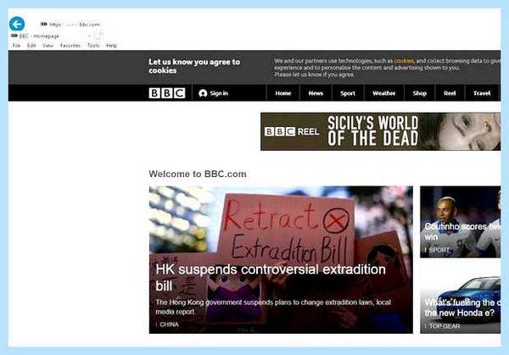Follow the cookies link in the banner

pos(404,61)
